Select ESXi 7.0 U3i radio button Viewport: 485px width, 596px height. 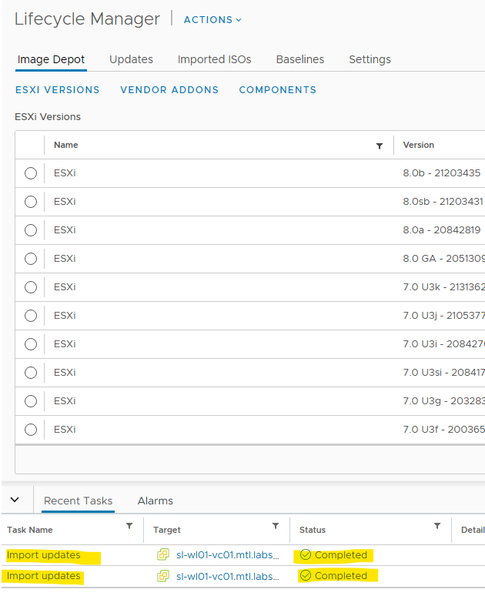point(31,344)
